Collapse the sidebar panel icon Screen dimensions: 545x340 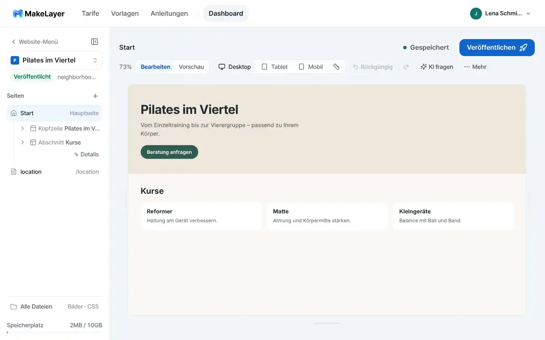pos(95,42)
